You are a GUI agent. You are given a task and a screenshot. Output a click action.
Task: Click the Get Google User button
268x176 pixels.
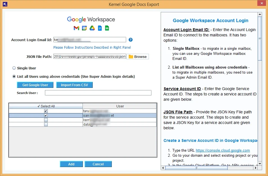click(x=35, y=85)
